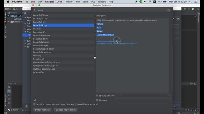Viewport: 204px width, 114px height.
Task: Enable the Specify version checkbox
Action: pos(97,96)
